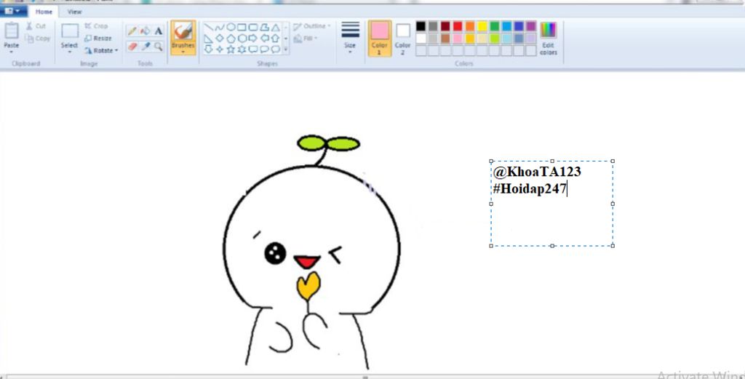Pick the brown color swatch

[x=445, y=39]
